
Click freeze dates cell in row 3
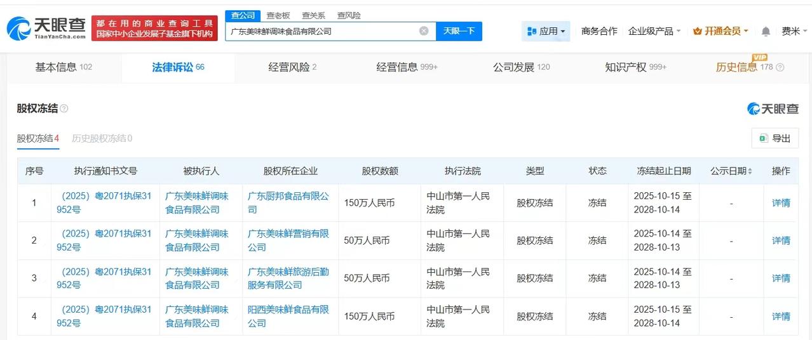(x=663, y=278)
